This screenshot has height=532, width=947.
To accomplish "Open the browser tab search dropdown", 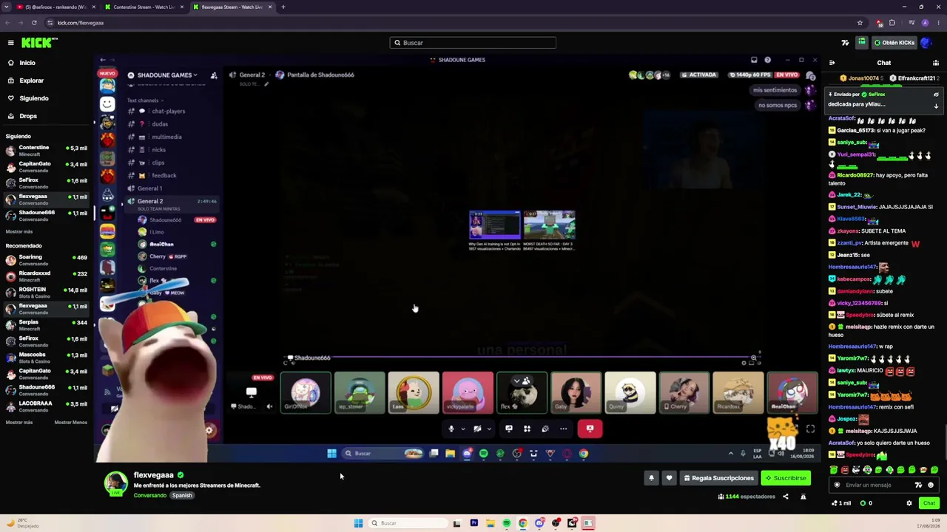I will coord(6,7).
